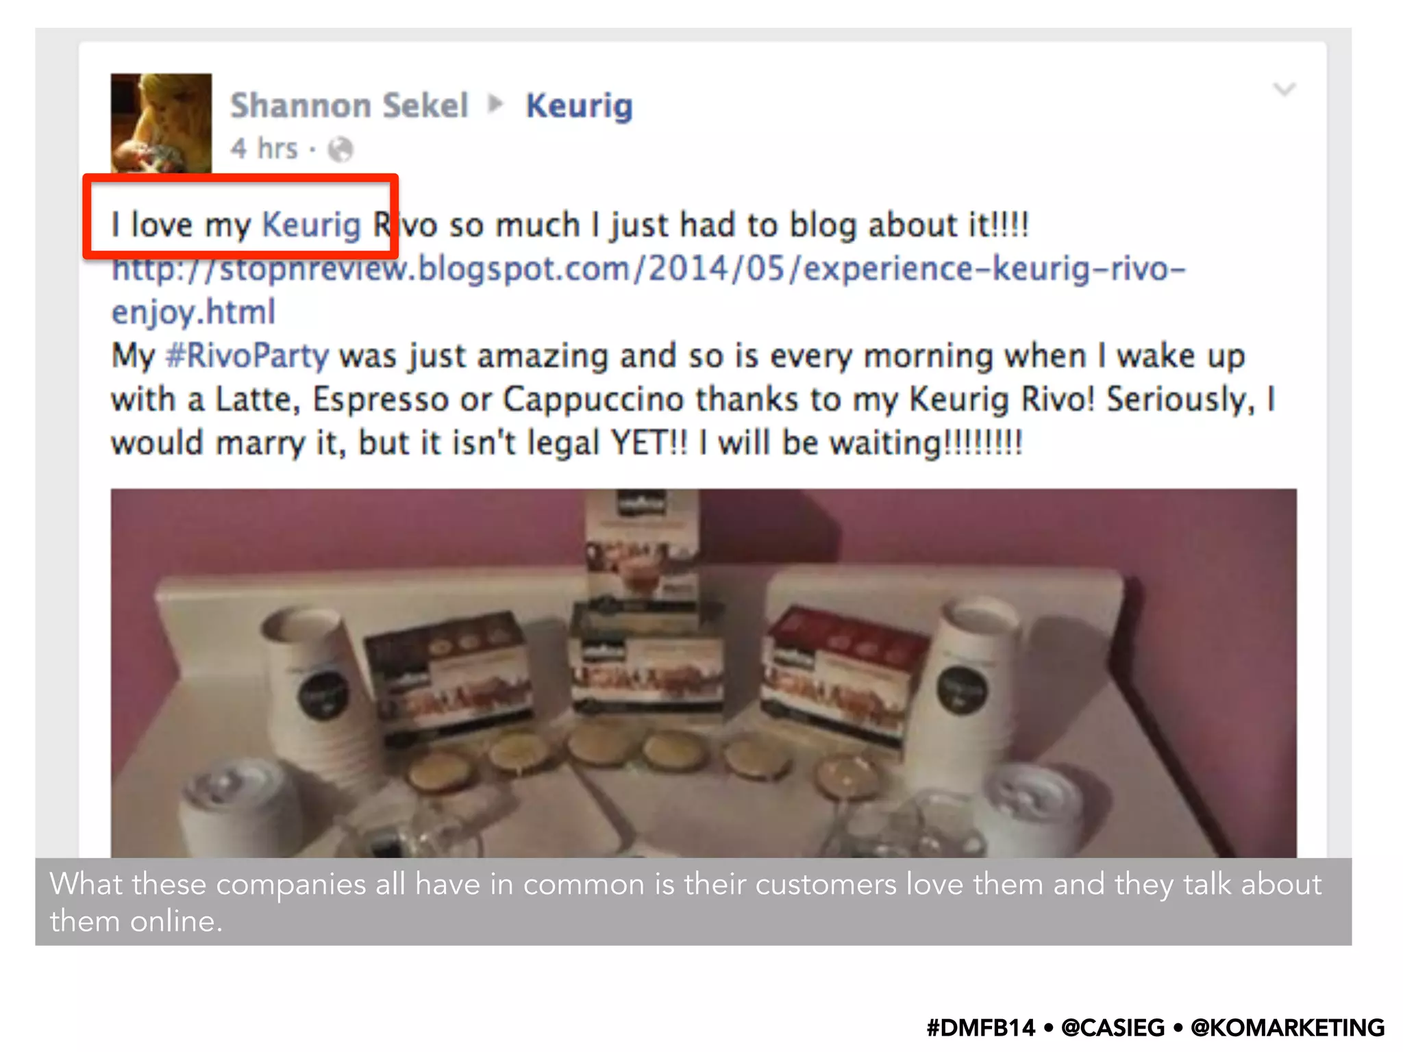
Task: Open the Keurig page link in header
Action: (x=580, y=106)
